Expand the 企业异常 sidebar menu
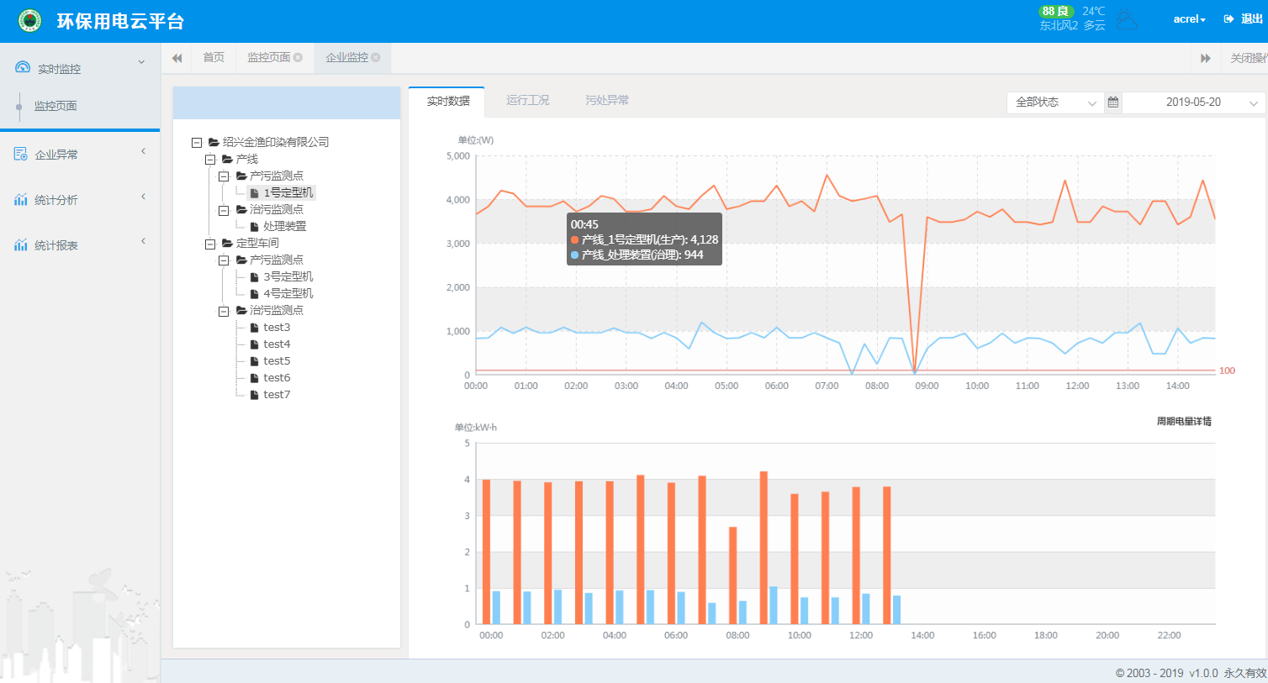The width and height of the screenshot is (1268, 683). pos(143,151)
